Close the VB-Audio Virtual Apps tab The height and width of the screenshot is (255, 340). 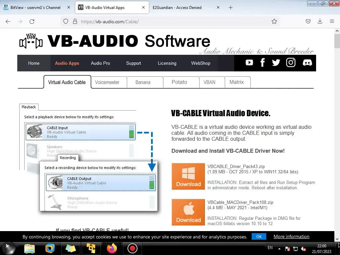[x=143, y=7]
